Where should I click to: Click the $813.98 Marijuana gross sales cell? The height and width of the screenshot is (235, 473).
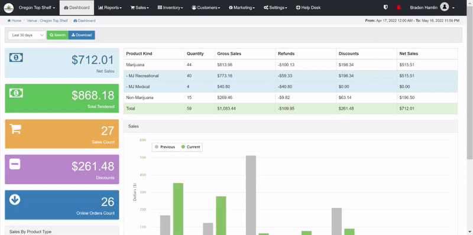225,65
